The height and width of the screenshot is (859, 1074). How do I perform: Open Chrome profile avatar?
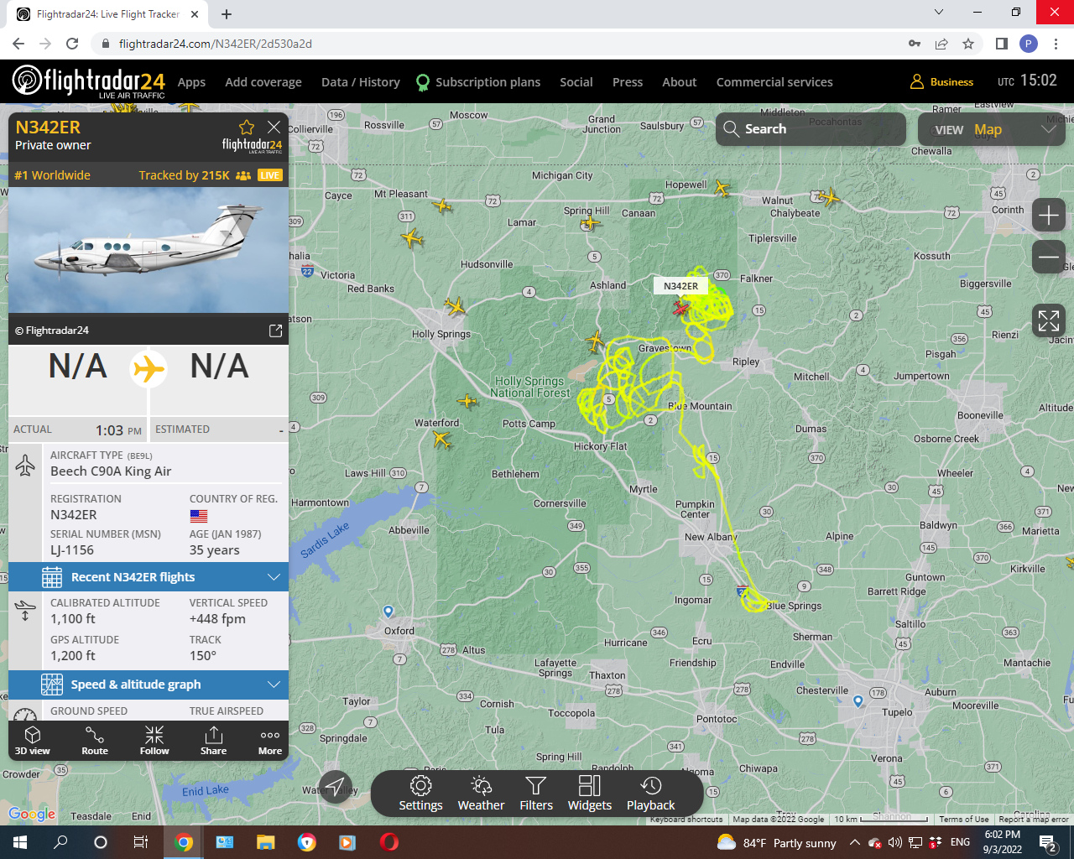tap(1029, 44)
